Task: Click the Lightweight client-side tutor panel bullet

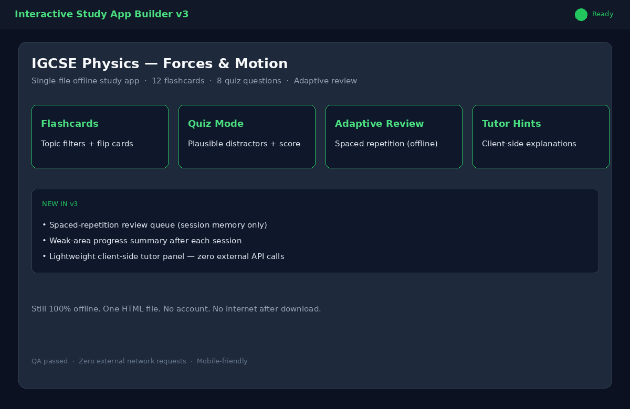Action: [163, 256]
